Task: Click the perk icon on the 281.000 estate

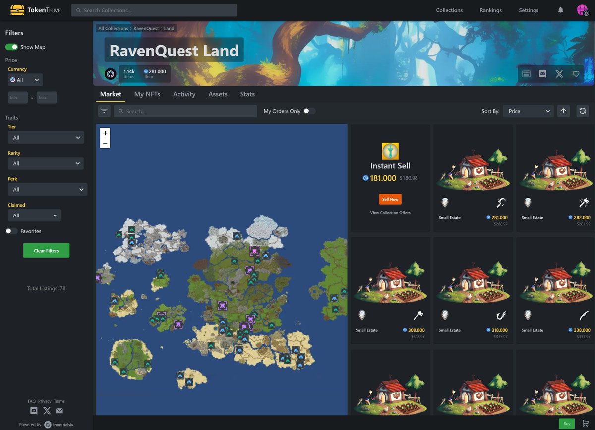Action: pos(500,203)
